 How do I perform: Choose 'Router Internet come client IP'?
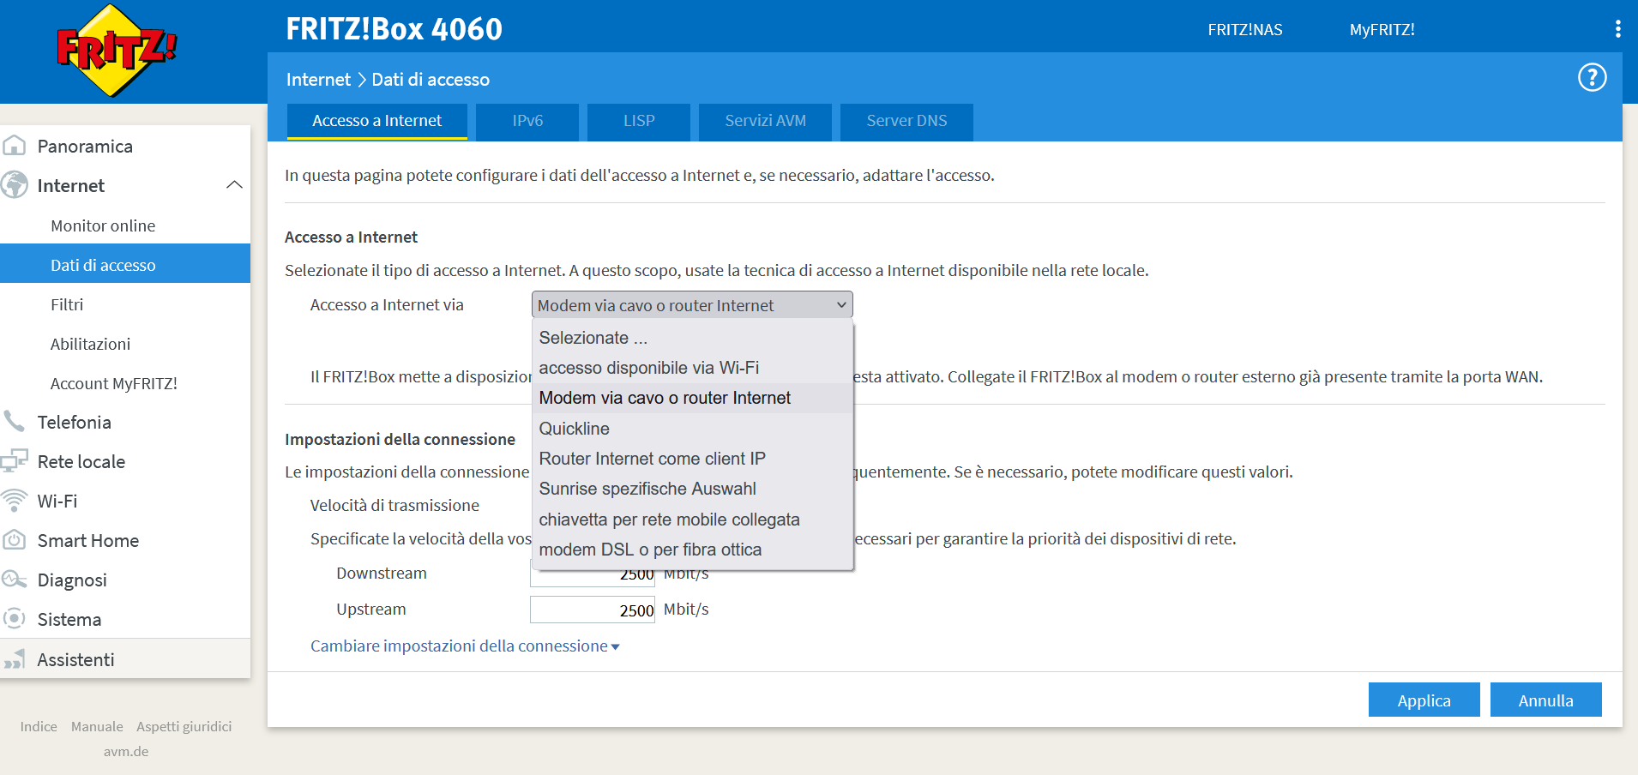(x=693, y=459)
